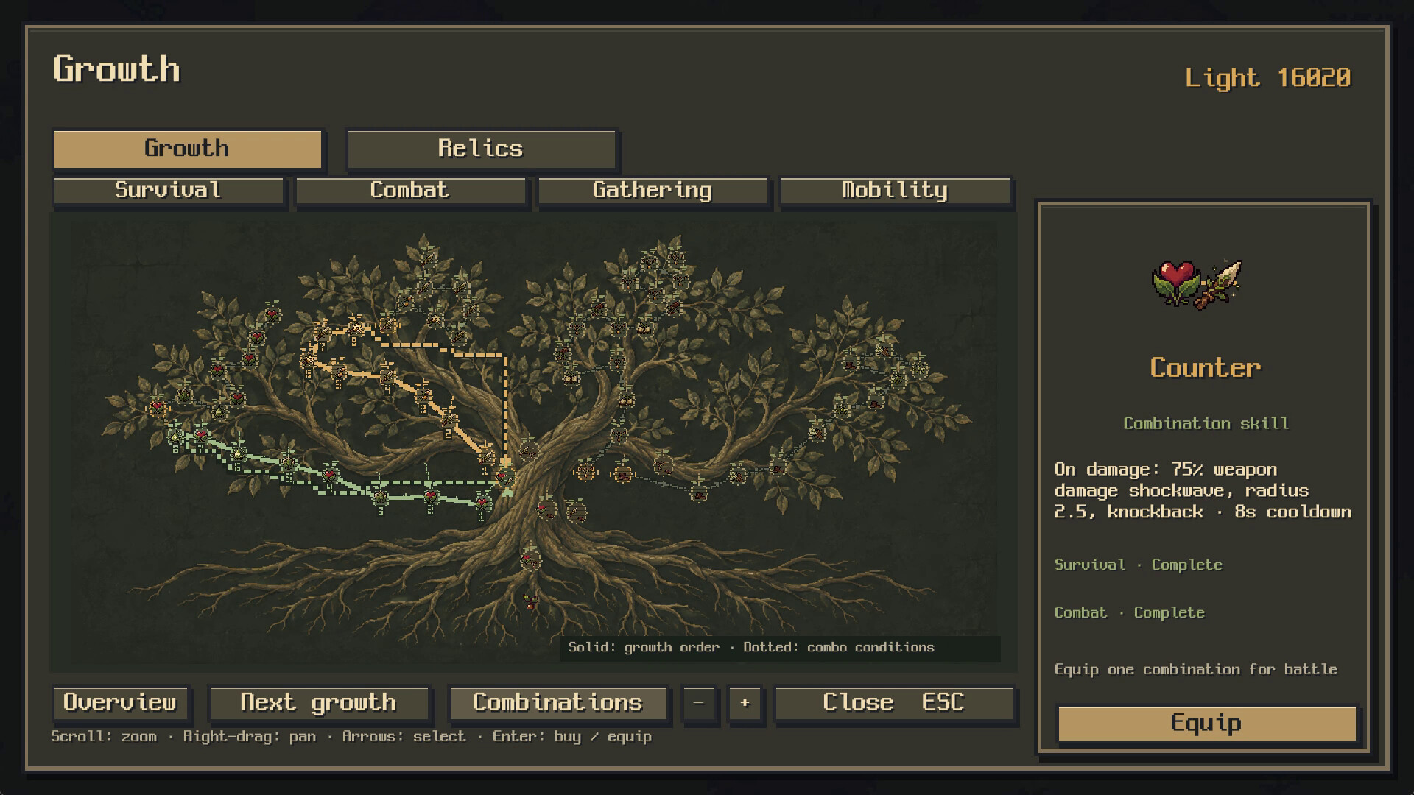1414x795 pixels.
Task: Zoom in with the plus button
Action: [745, 704]
